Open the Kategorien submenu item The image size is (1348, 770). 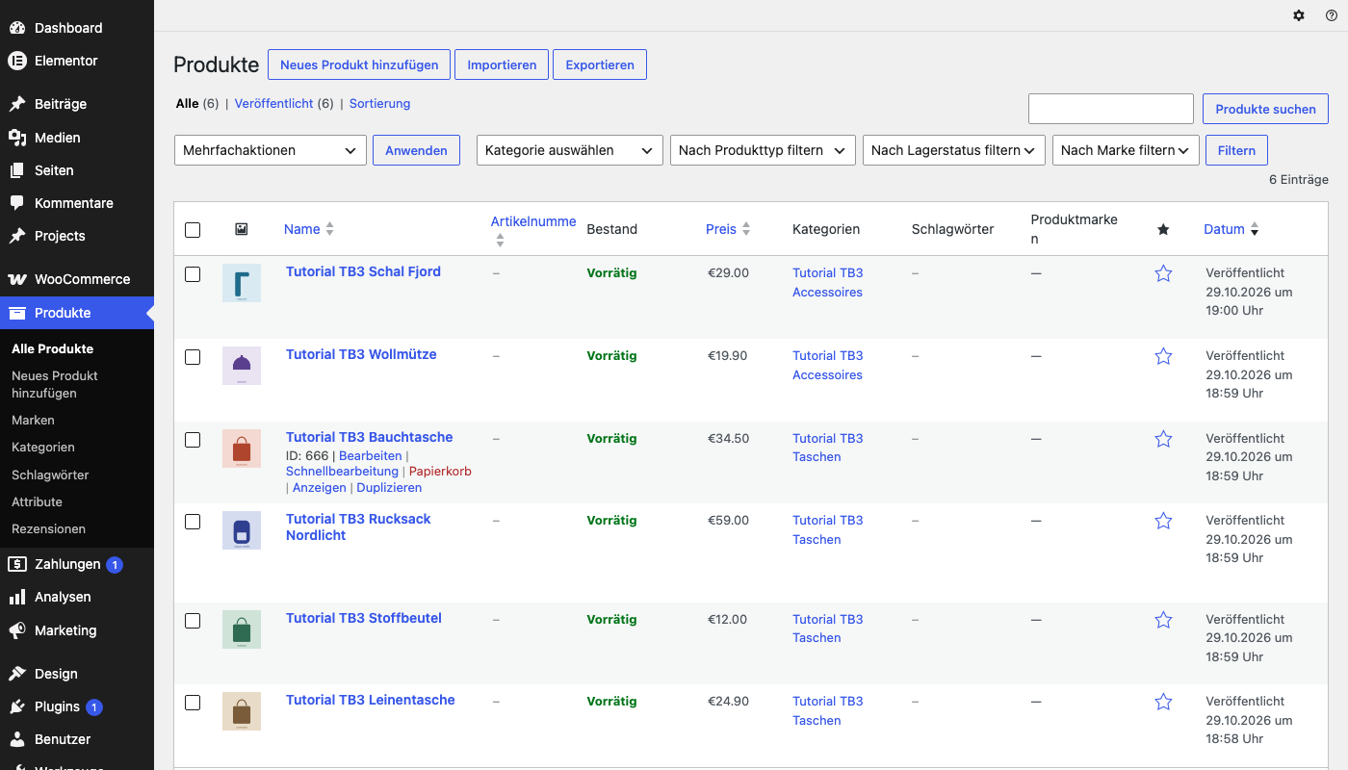[43, 448]
